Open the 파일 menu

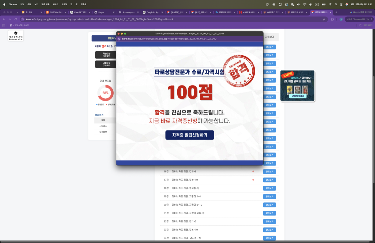pos(22,4)
